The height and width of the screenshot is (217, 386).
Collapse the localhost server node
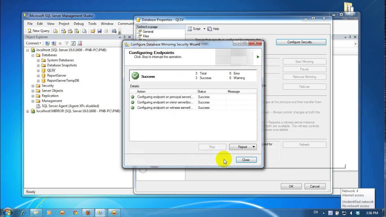[28, 50]
